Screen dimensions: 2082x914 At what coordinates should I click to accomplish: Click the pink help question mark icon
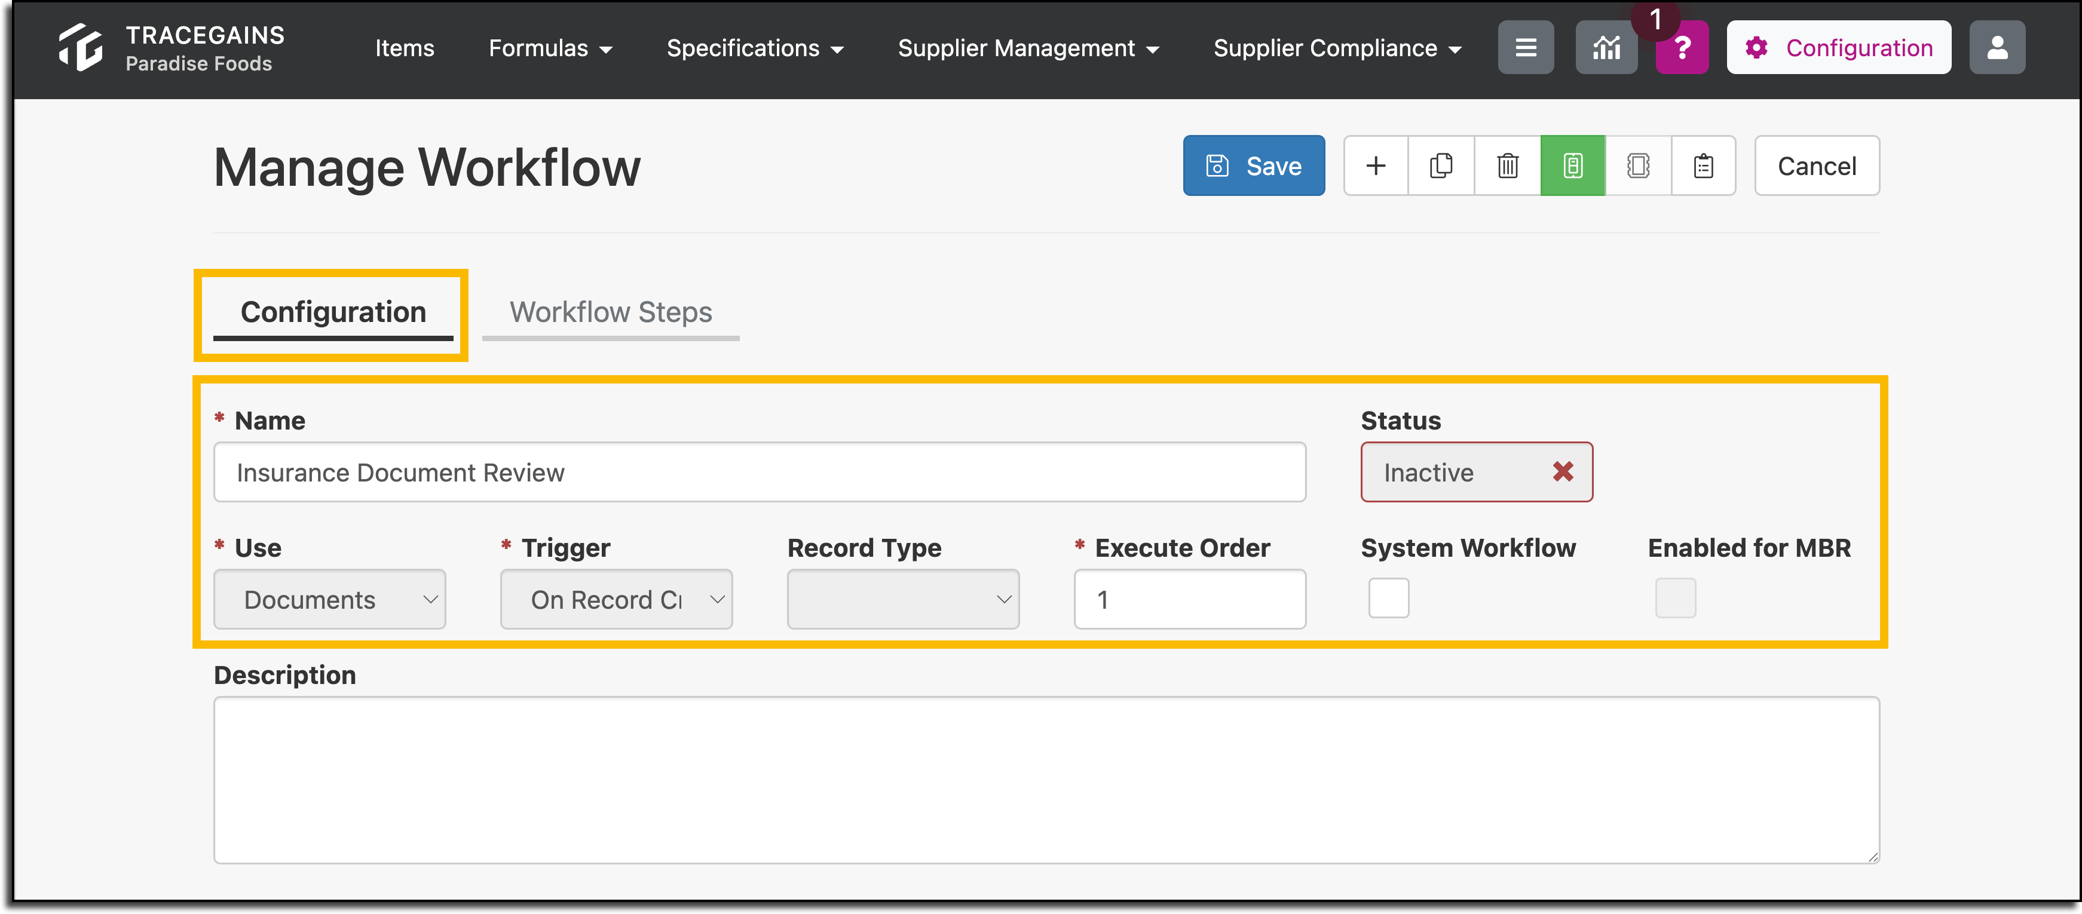click(x=1682, y=48)
